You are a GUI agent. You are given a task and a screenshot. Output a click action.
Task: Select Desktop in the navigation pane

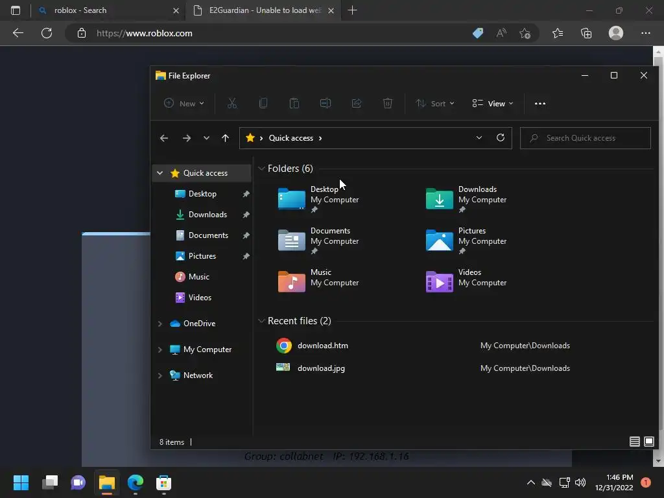tap(202, 194)
